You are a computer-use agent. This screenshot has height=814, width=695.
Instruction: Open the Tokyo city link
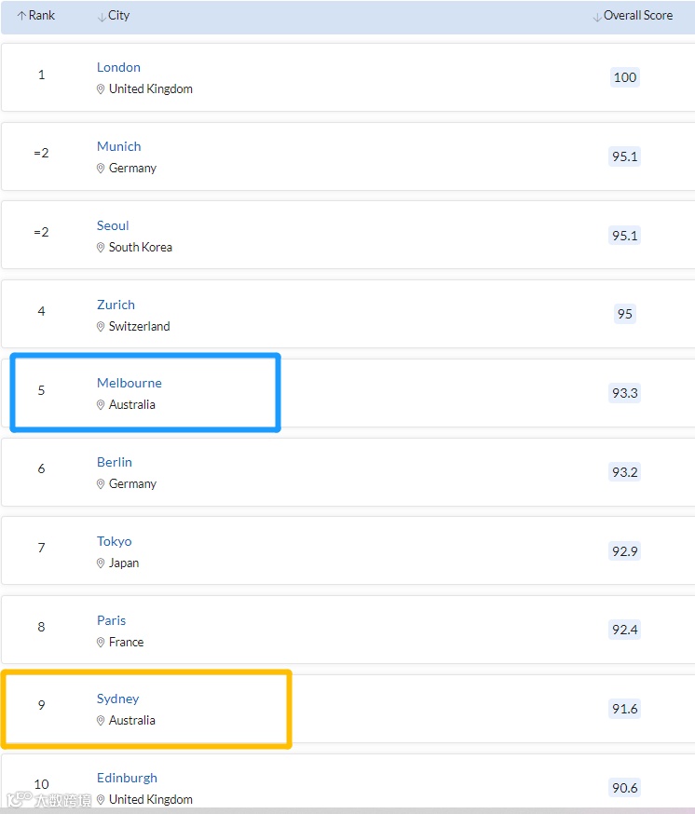click(114, 541)
